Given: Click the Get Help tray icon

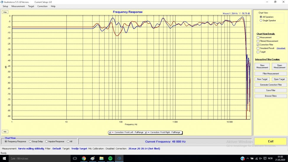Looking at the screenshot, I should coord(243,158).
